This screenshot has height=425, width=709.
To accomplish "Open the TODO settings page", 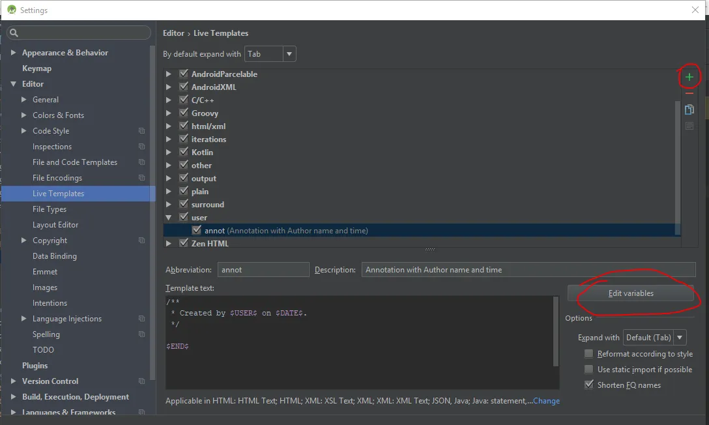I will (x=43, y=350).
